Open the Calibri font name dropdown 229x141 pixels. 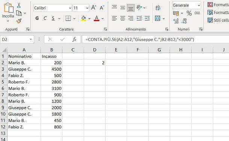point(70,8)
